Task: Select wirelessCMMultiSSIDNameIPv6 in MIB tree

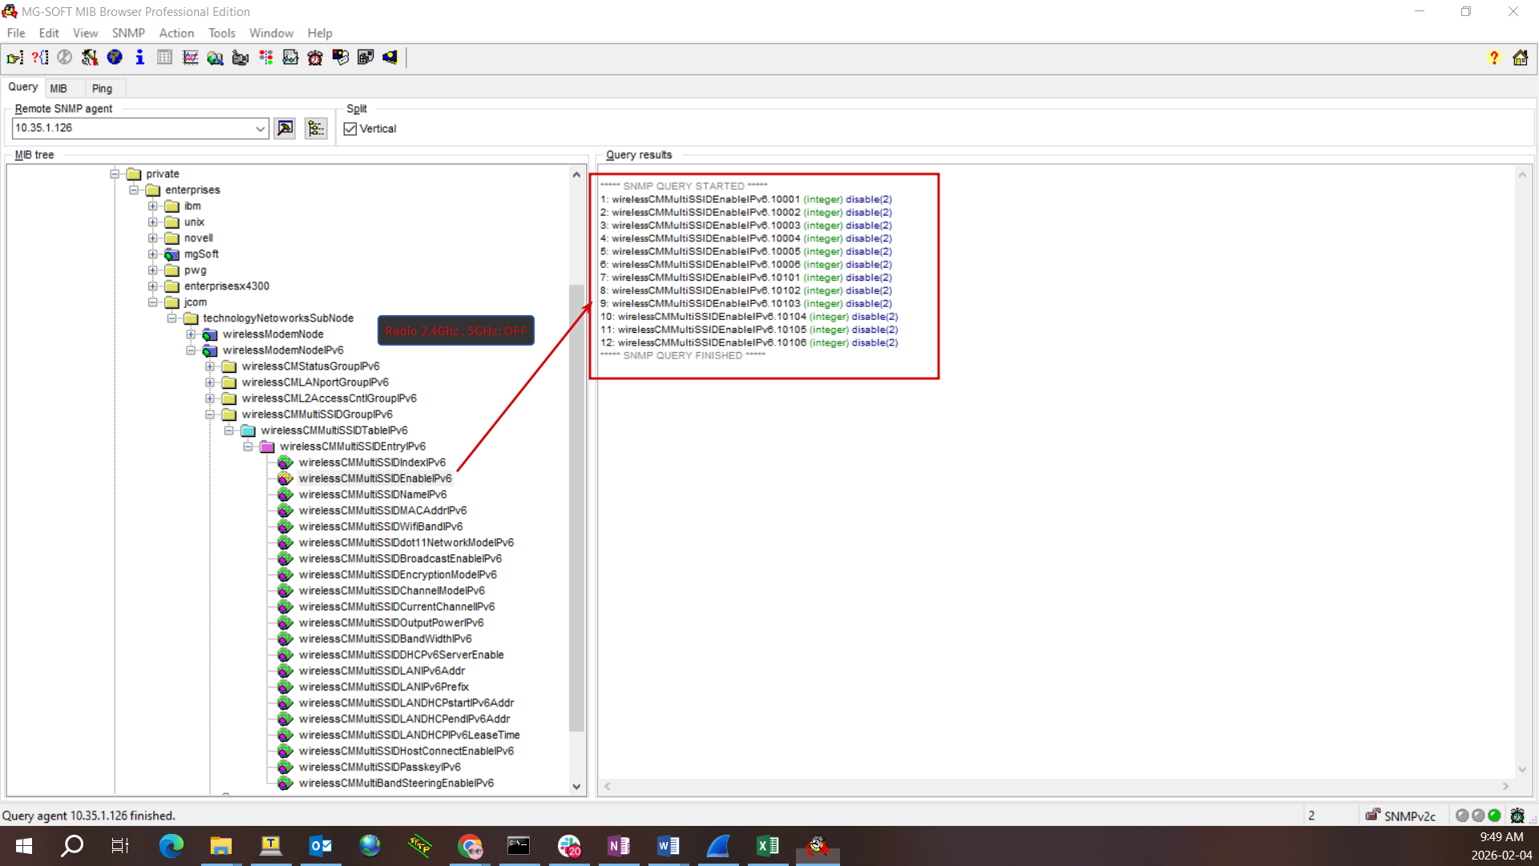Action: (x=372, y=495)
